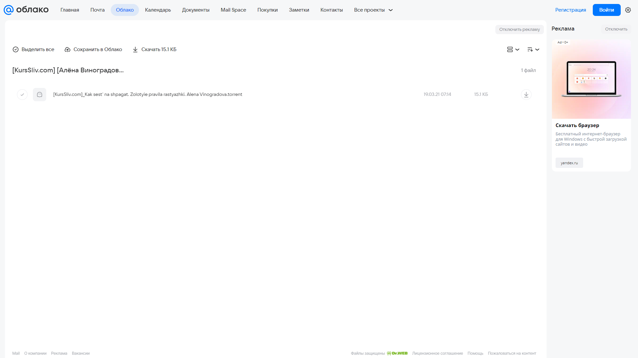Download the torrent file using row arrow icon

(526, 95)
